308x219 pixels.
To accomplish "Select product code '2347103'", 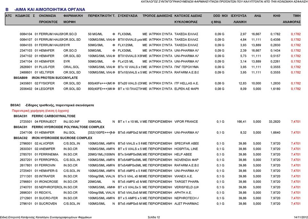I will (26, 51).
